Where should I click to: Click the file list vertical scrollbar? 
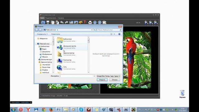tap(88, 55)
